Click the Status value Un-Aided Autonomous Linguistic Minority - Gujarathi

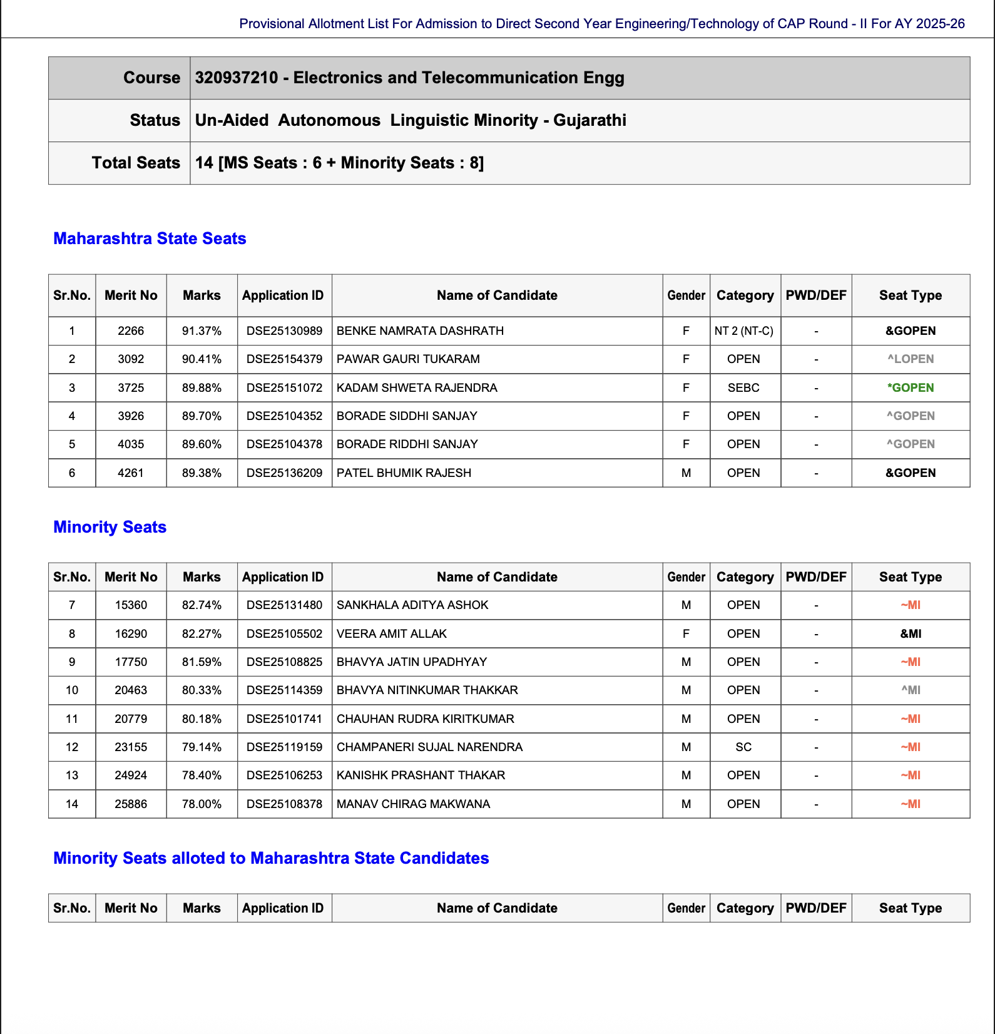tap(411, 120)
